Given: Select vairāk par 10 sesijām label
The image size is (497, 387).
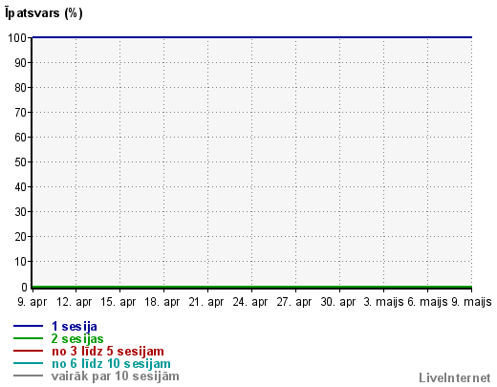Looking at the screenshot, I should pyautogui.click(x=115, y=376).
